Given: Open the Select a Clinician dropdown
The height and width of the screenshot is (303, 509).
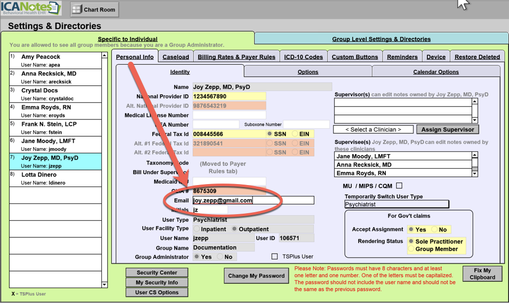Looking at the screenshot, I should pos(373,129).
